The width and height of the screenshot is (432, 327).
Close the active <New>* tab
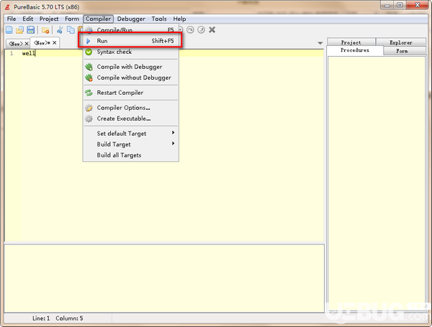pyautogui.click(x=55, y=42)
